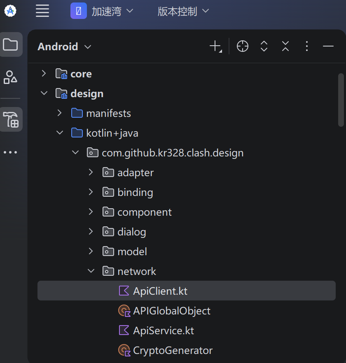
Task: Open the 加速湾 project dropdown
Action: click(x=112, y=11)
